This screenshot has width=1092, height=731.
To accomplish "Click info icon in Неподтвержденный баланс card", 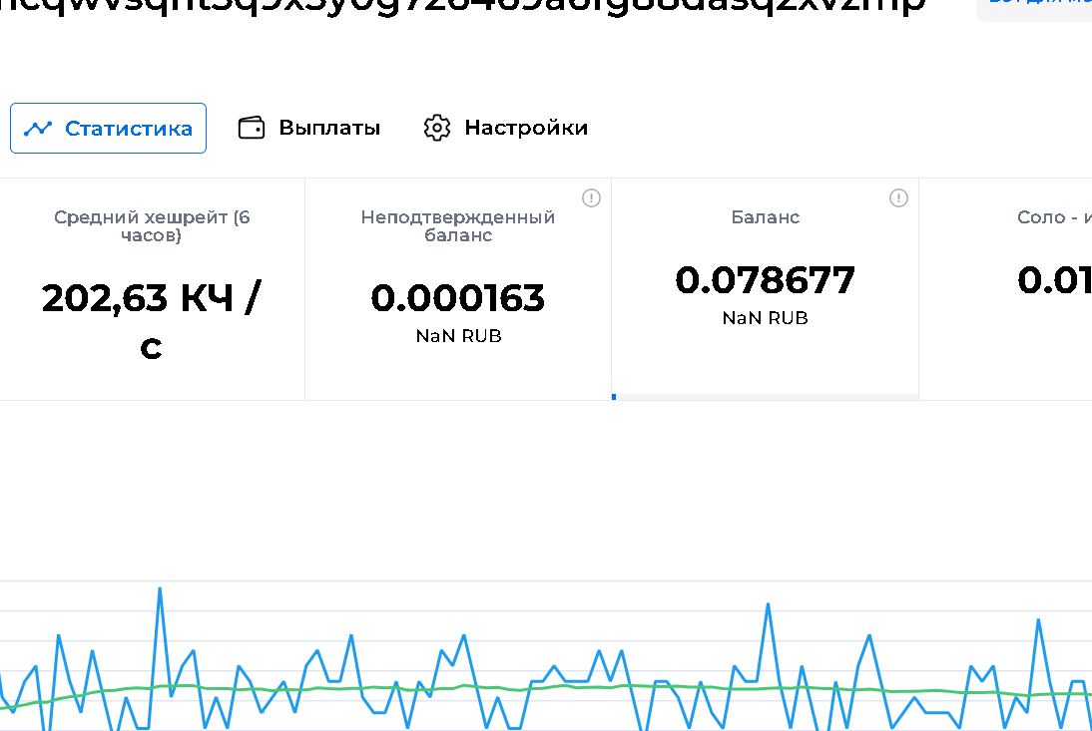I will 591,197.
